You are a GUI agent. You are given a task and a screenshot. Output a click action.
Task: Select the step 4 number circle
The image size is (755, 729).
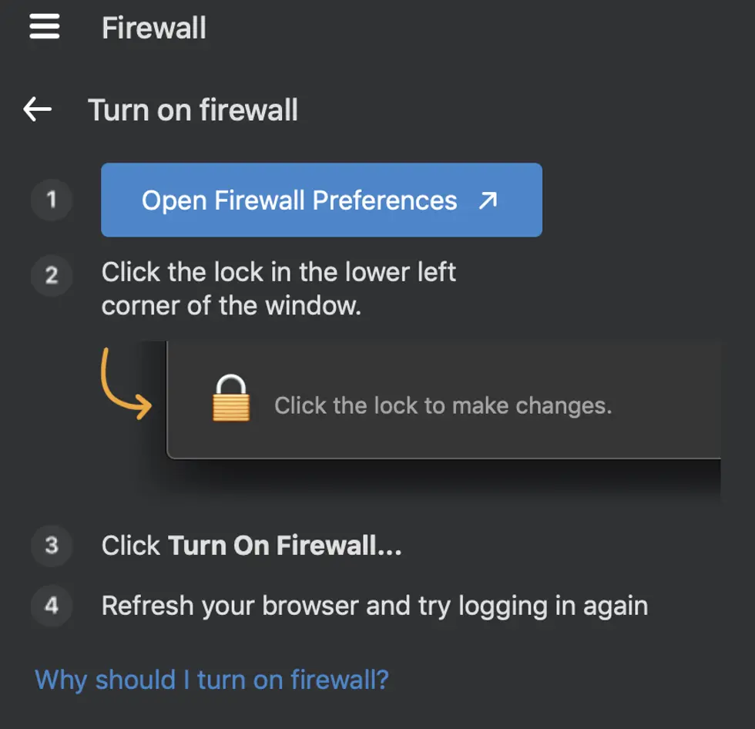51,606
